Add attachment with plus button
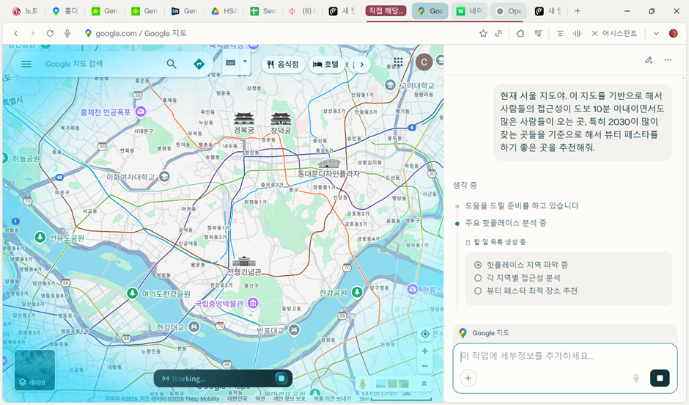The height and width of the screenshot is (405, 689). pos(468,378)
